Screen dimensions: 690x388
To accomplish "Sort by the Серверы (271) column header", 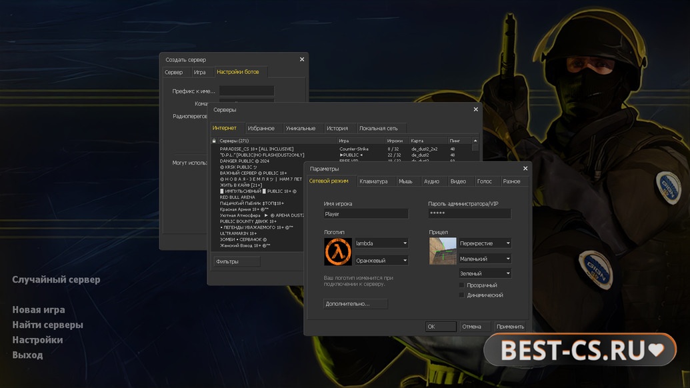I will [x=277, y=141].
